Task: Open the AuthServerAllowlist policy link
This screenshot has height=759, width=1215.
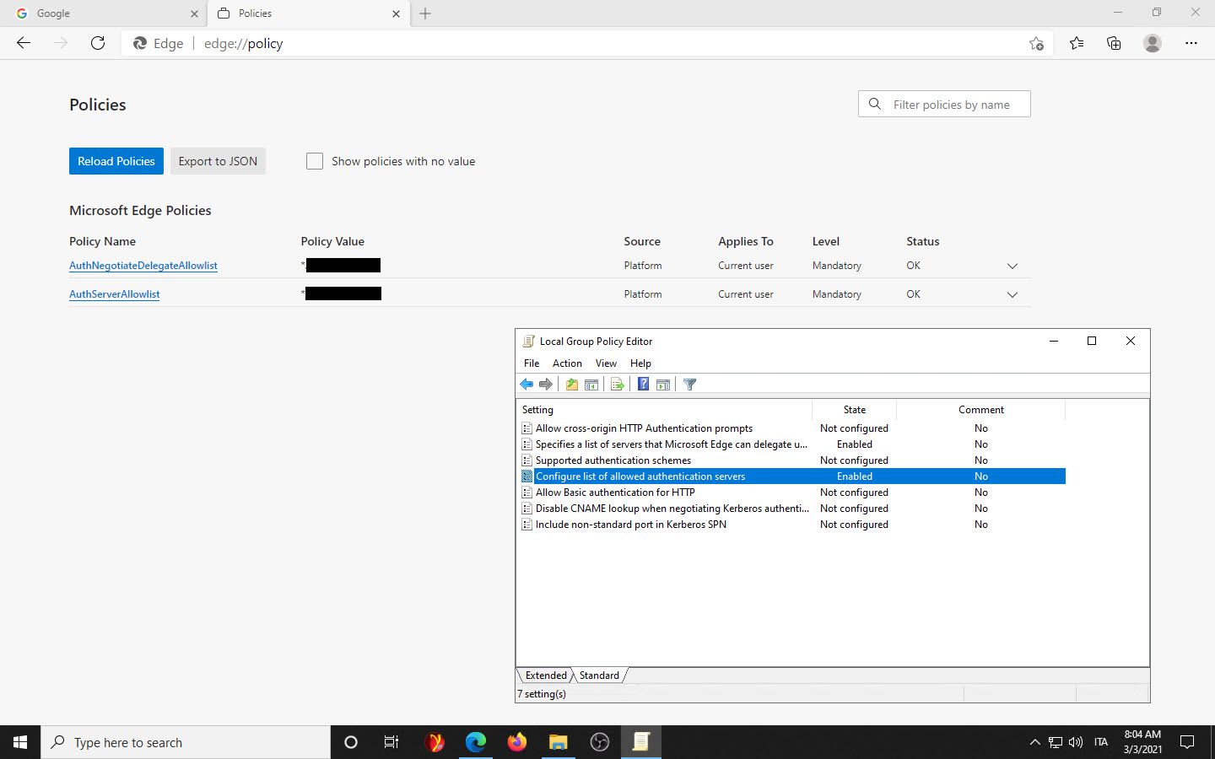Action: click(x=115, y=294)
